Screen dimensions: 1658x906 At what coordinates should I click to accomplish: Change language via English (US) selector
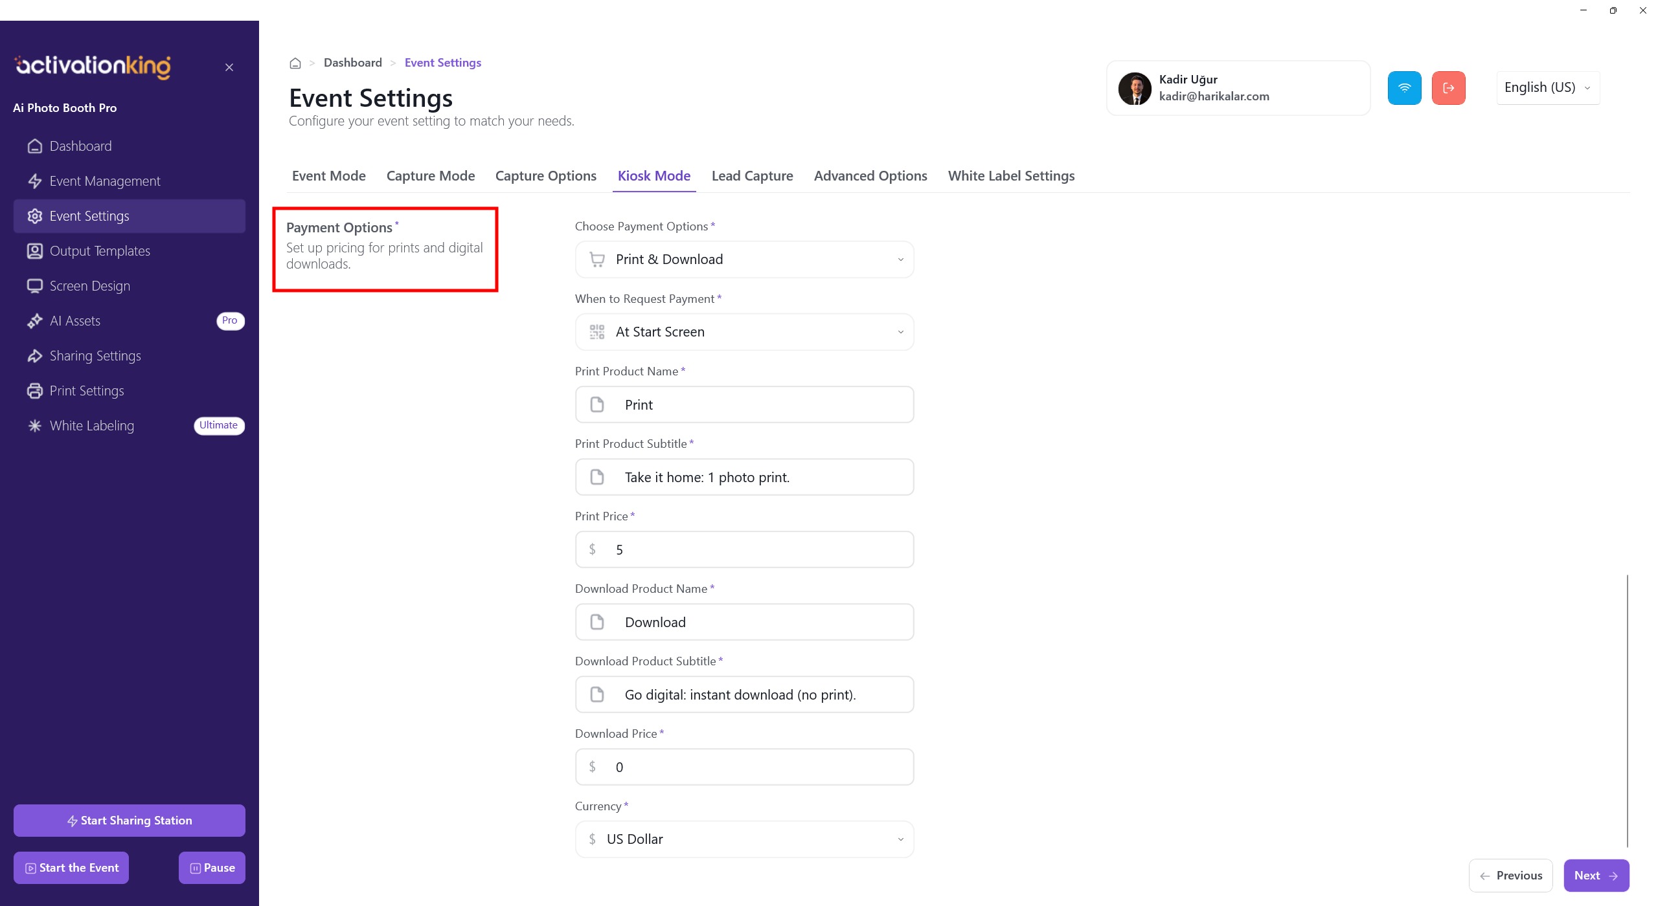(1547, 88)
